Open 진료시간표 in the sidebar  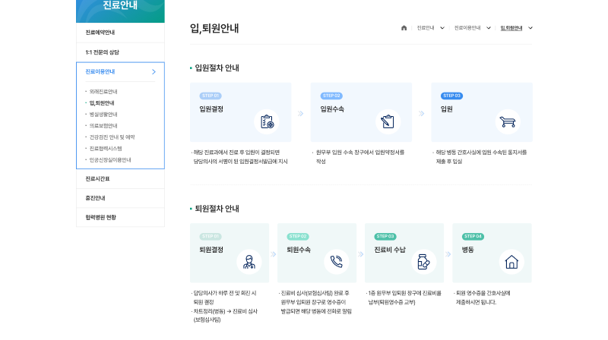pyautogui.click(x=120, y=179)
